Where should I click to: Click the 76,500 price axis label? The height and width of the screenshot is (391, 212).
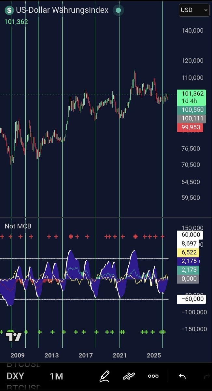tap(191, 149)
